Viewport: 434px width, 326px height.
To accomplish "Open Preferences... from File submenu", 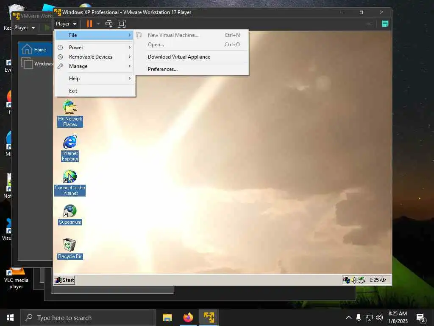I will click(191, 69).
